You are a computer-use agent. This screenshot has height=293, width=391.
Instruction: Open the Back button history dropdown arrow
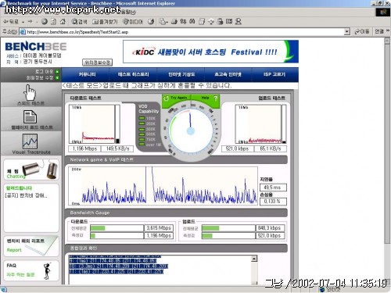pyautogui.click(x=23, y=22)
